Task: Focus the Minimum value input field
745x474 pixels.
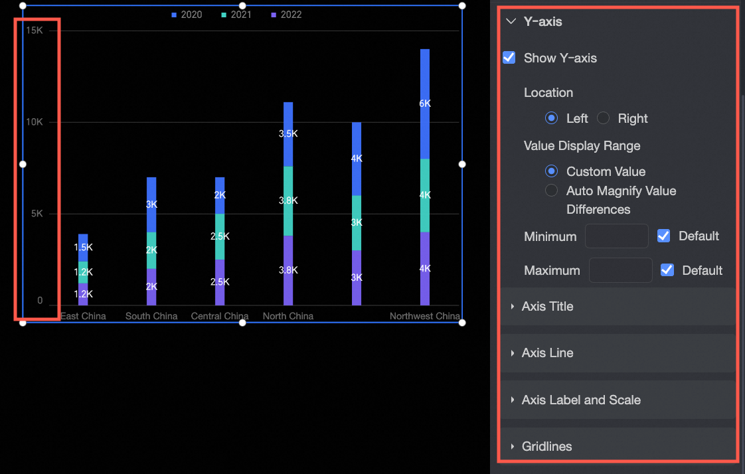Action: pos(617,236)
